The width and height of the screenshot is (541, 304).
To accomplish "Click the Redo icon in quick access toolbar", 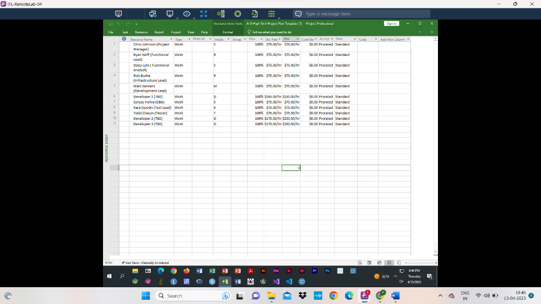I will [127, 24].
